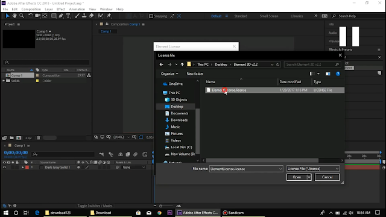The image size is (386, 217).
Task: Open the Composition menu
Action: tap(31, 9)
